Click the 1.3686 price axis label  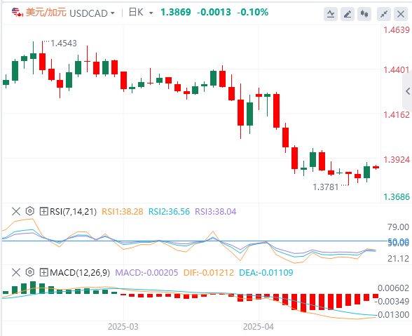coord(397,197)
